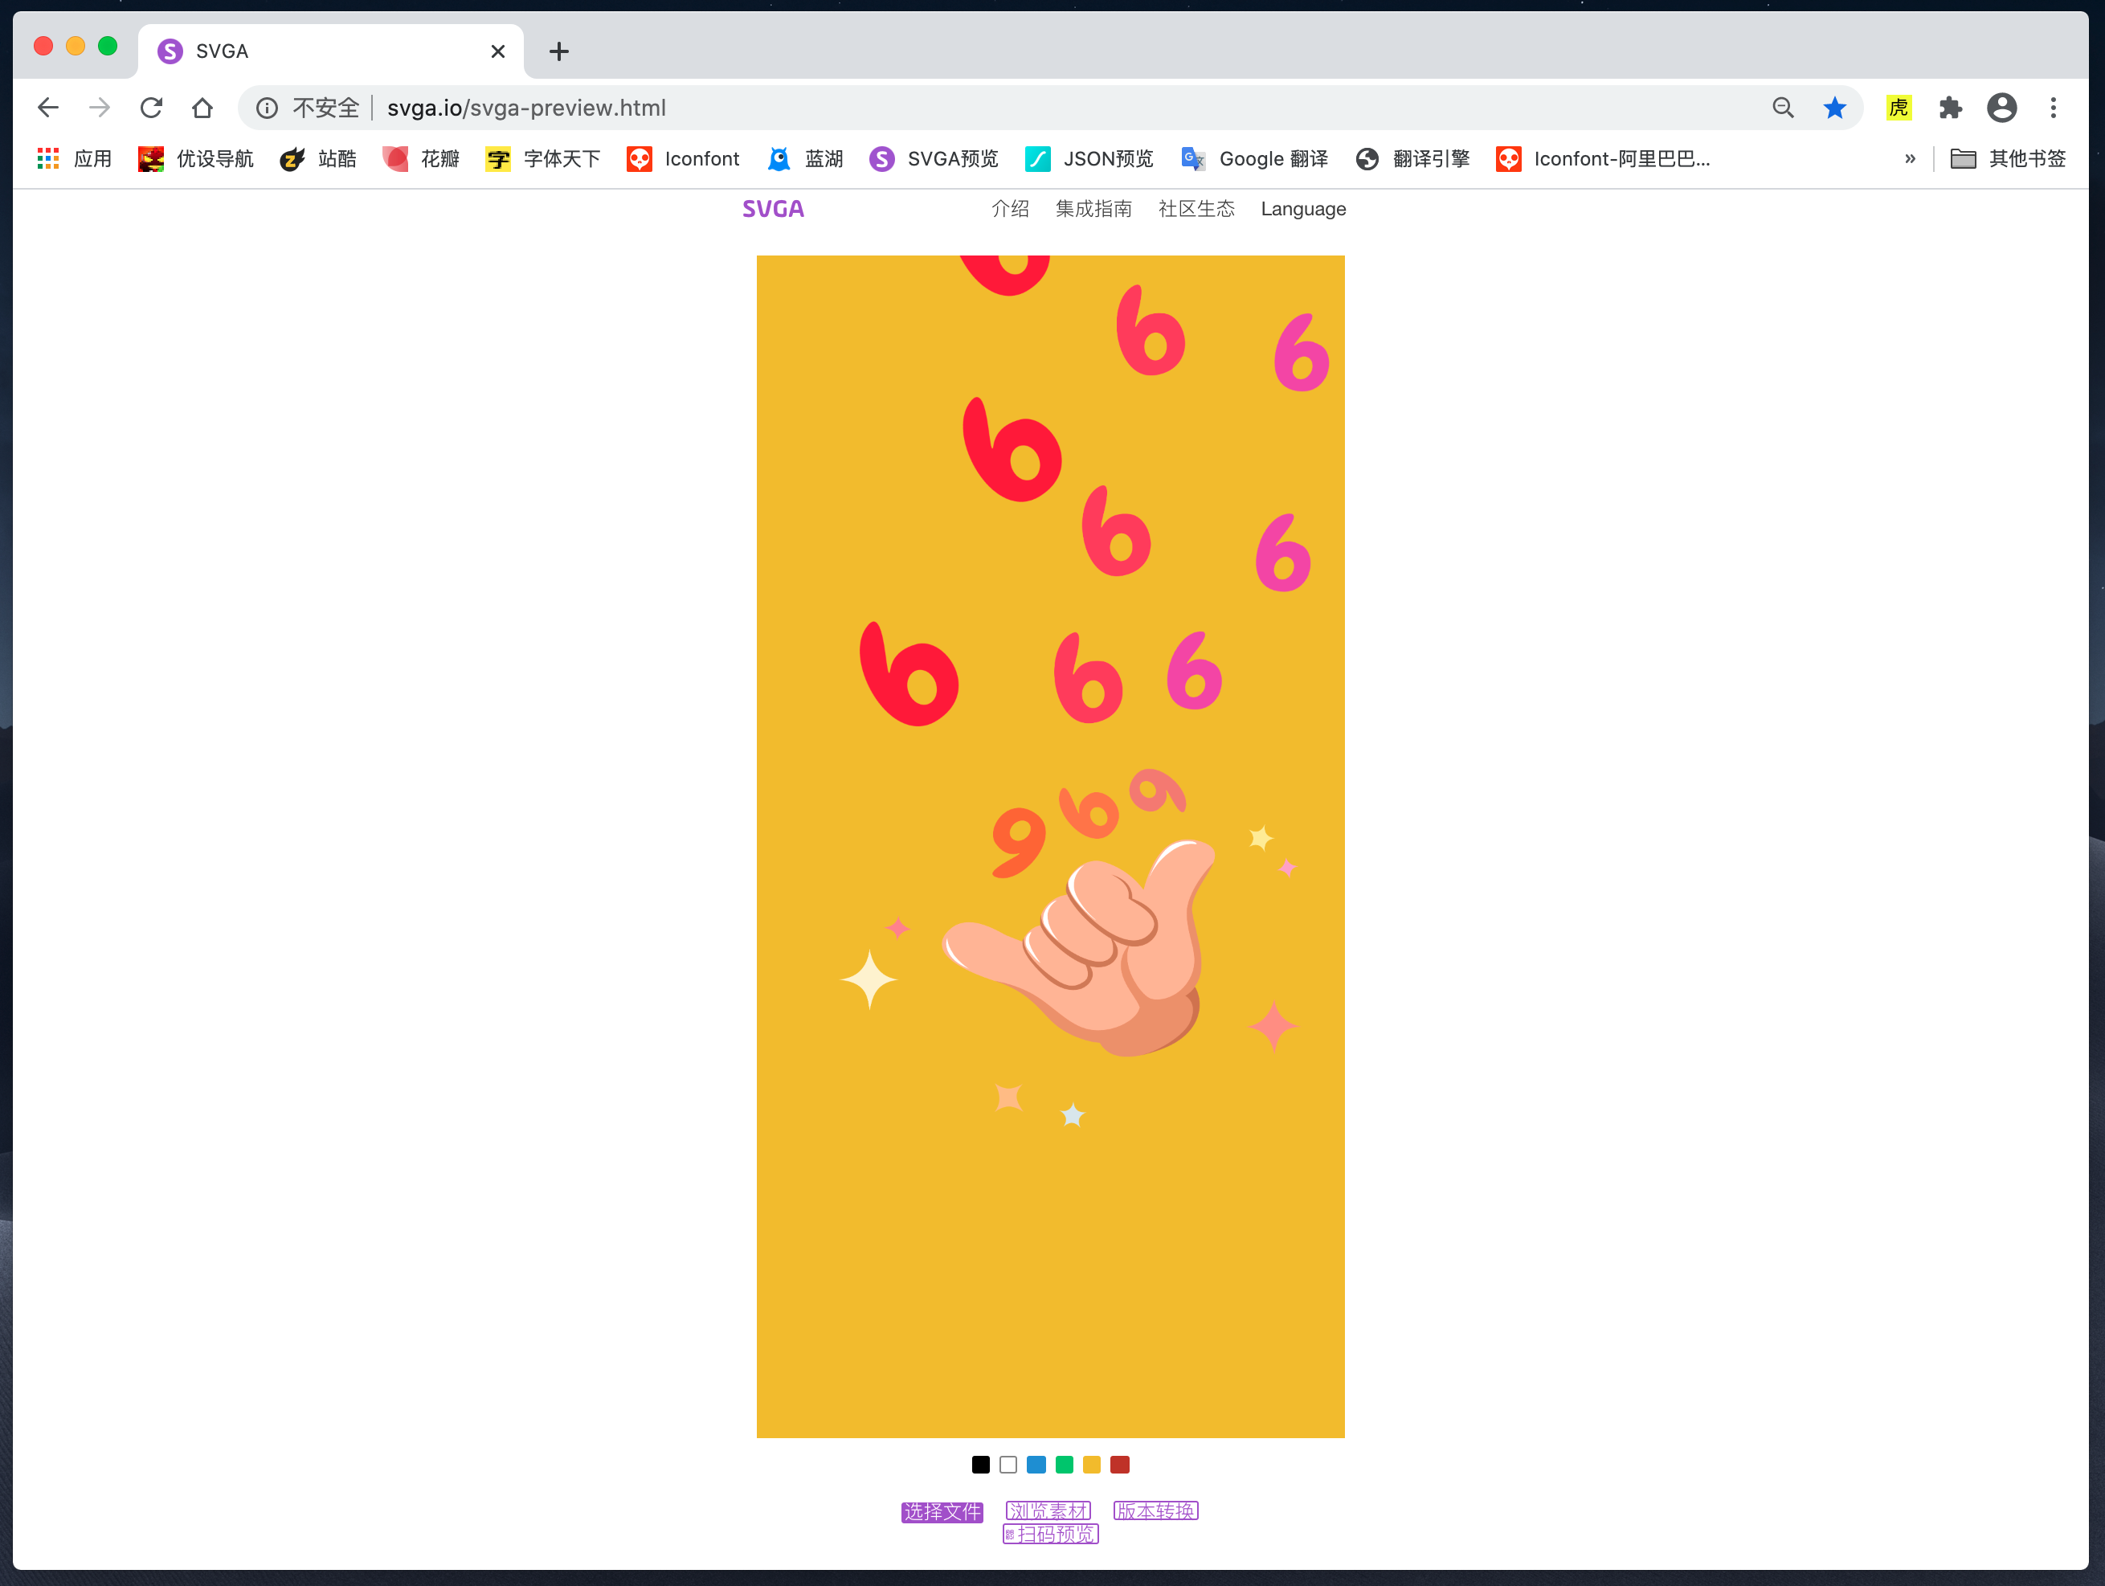Click the 选择文件 button

click(941, 1512)
